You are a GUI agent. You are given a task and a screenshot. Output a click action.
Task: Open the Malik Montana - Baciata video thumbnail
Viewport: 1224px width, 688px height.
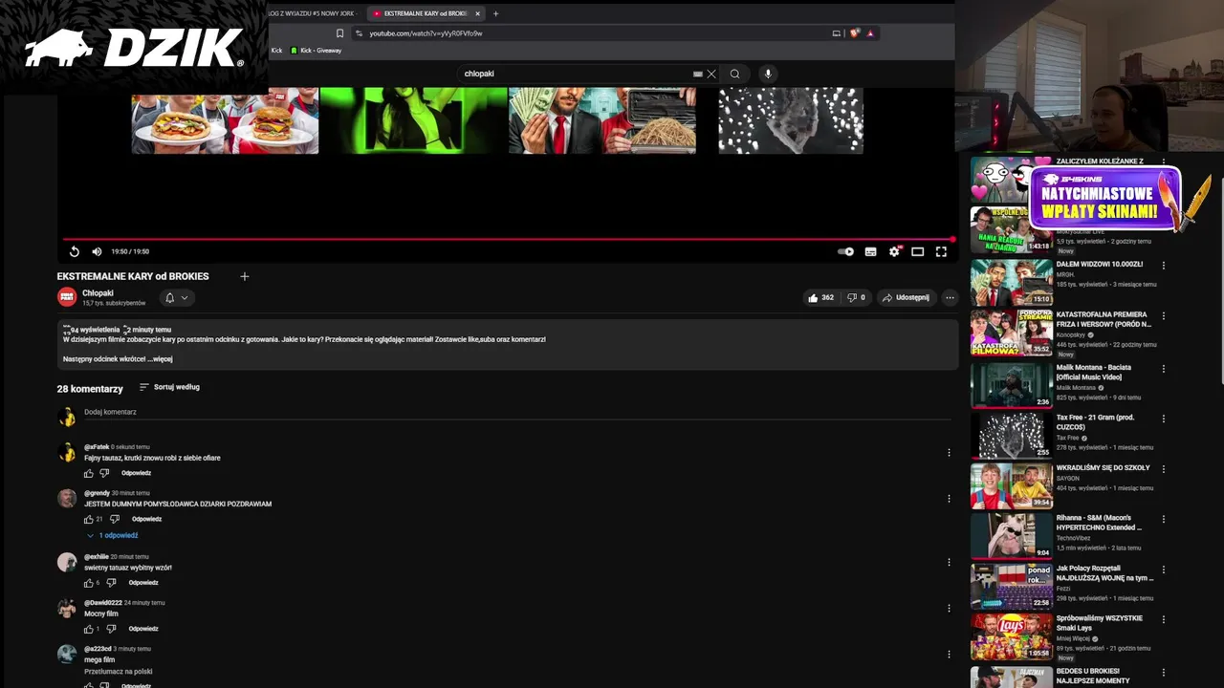point(1012,385)
